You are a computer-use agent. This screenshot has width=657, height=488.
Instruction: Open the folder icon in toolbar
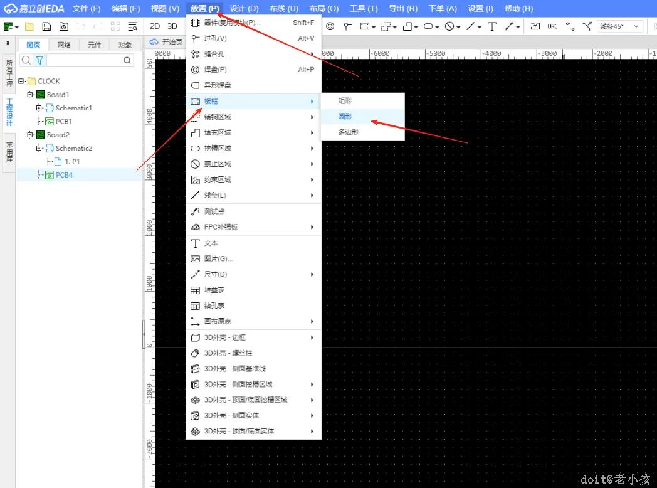point(29,26)
